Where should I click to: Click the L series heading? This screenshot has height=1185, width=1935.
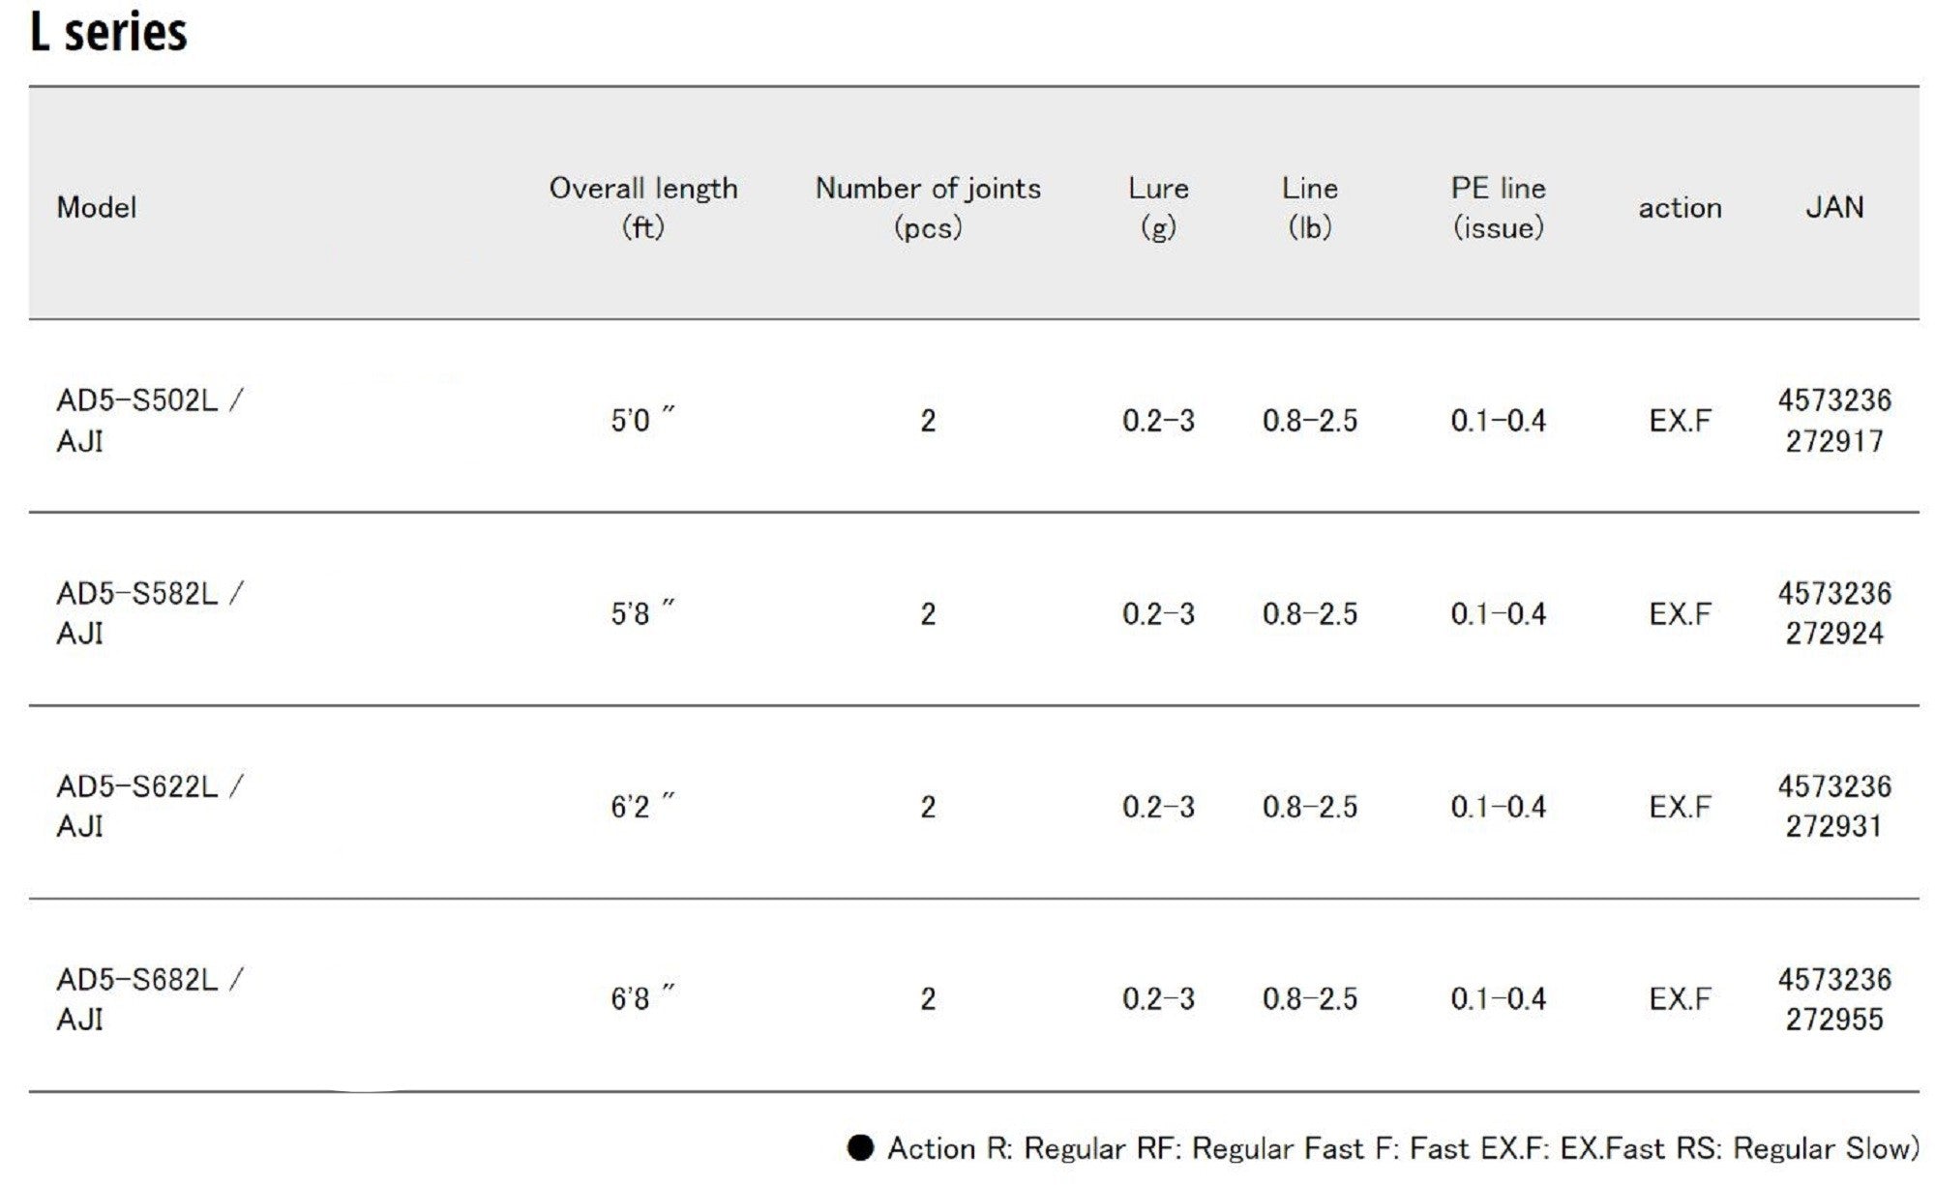(108, 33)
